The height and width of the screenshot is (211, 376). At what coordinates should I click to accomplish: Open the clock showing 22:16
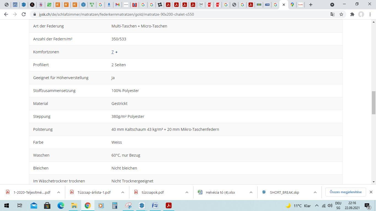[x=352, y=206]
